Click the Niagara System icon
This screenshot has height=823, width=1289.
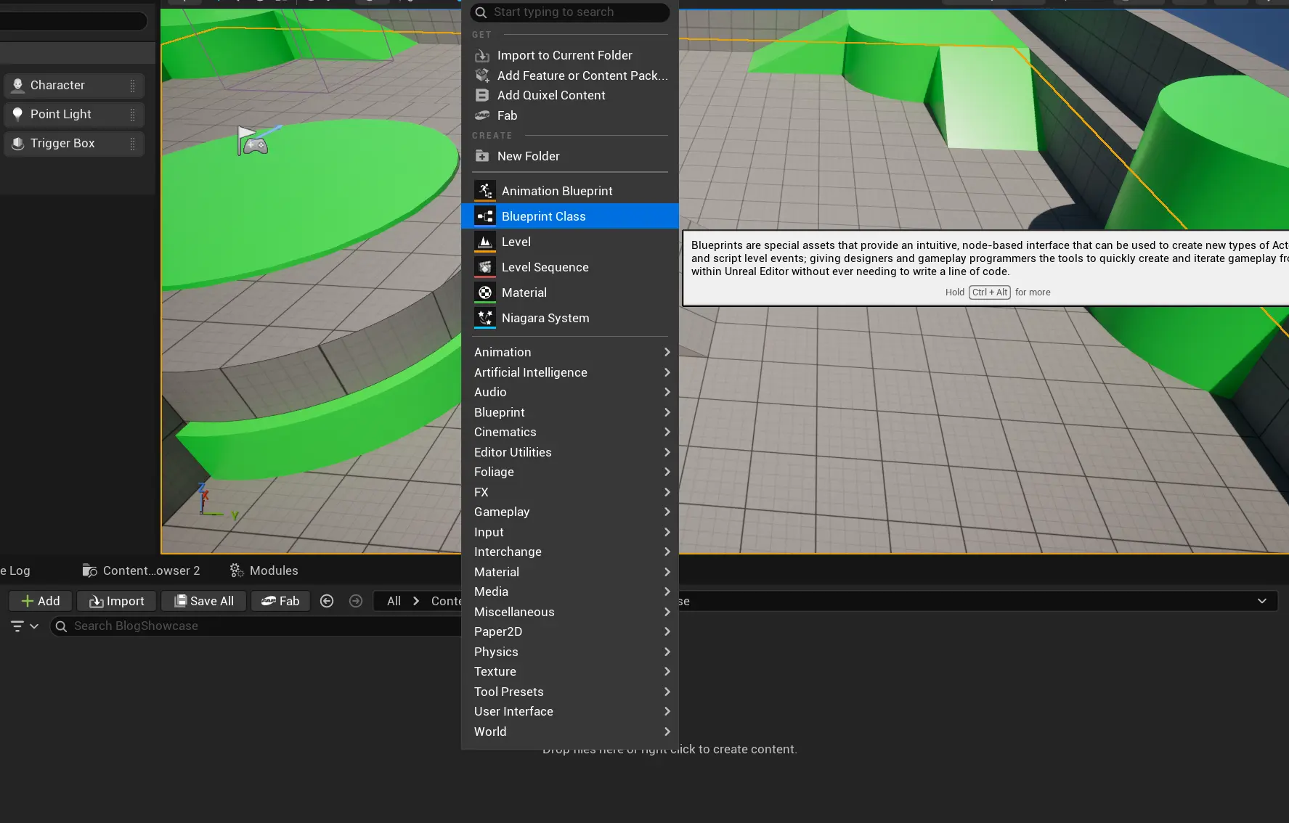484,318
